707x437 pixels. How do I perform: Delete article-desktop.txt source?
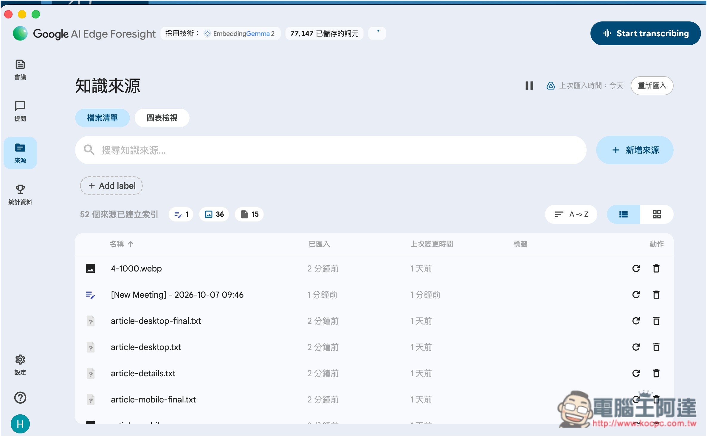point(656,347)
